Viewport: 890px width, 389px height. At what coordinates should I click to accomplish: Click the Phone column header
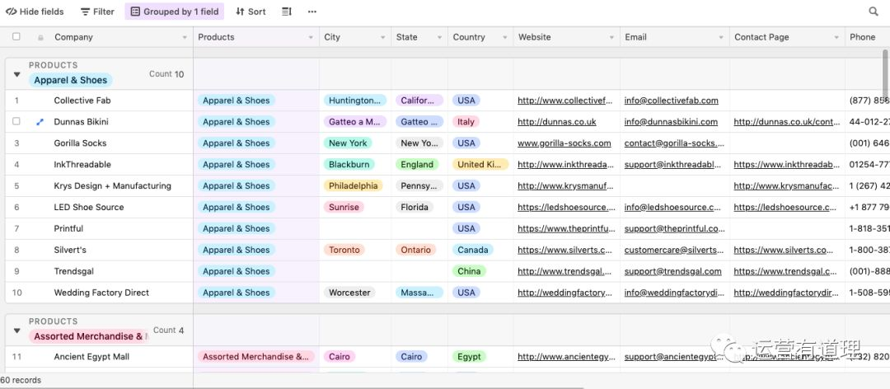(x=867, y=37)
